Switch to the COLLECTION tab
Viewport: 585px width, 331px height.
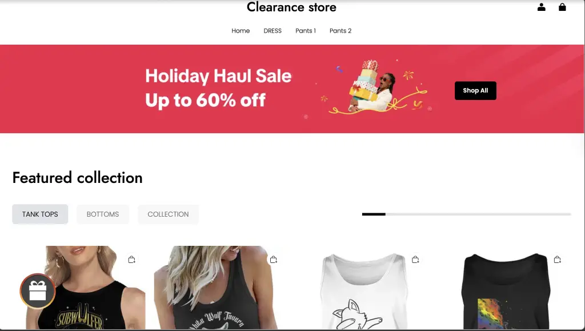tap(168, 214)
